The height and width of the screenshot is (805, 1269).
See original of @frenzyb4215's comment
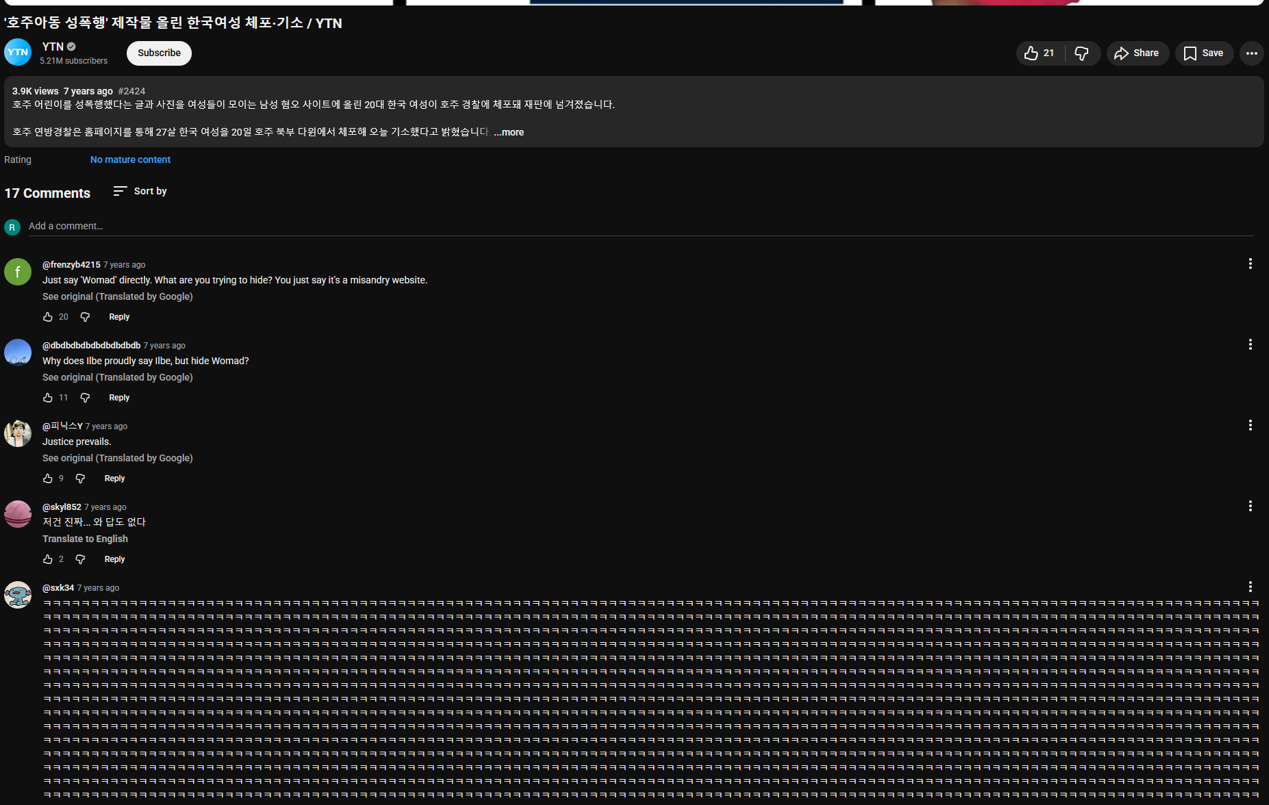(118, 296)
